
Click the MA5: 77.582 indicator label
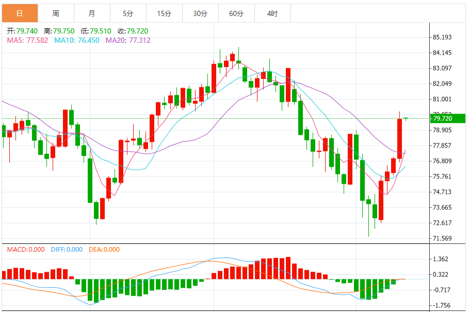pyautogui.click(x=27, y=40)
